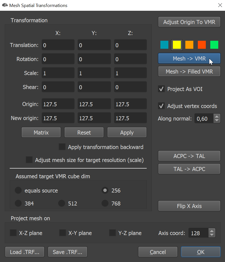The height and width of the screenshot is (262, 225).
Task: Run the ACPC -> TAL conversion
Action: click(x=189, y=156)
